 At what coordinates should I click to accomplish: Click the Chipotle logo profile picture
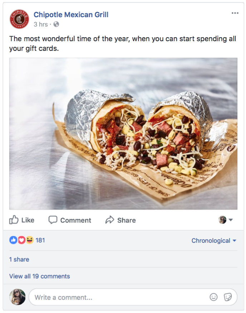19,19
